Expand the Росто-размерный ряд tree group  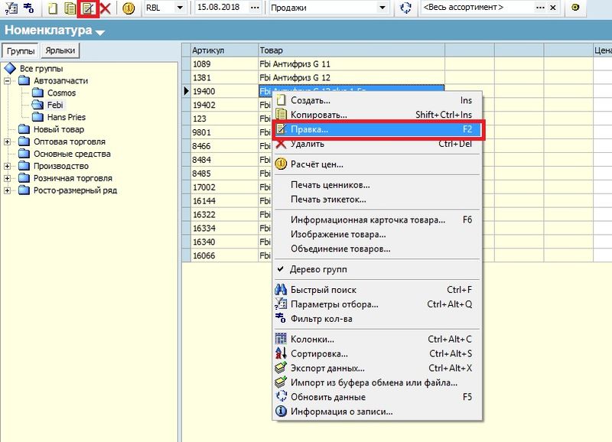pyautogui.click(x=8, y=190)
